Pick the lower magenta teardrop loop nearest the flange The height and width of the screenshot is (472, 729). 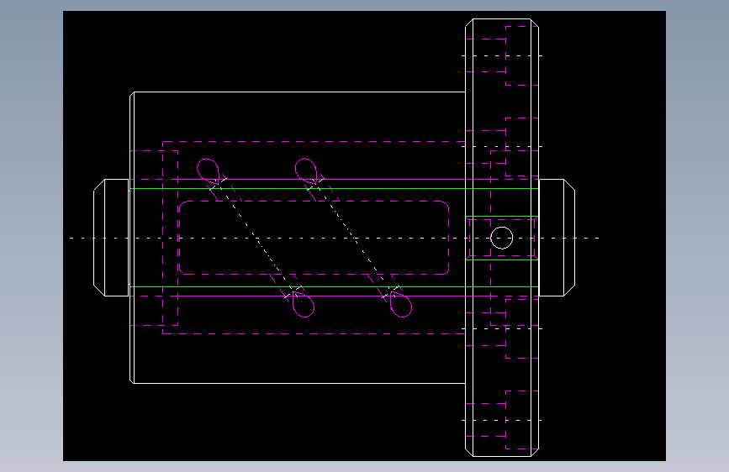[401, 305]
